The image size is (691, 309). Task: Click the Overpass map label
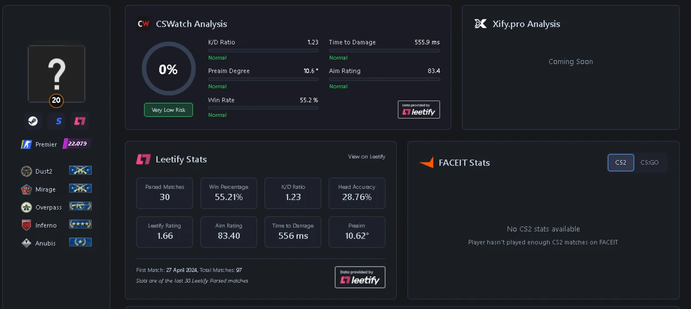pos(49,207)
